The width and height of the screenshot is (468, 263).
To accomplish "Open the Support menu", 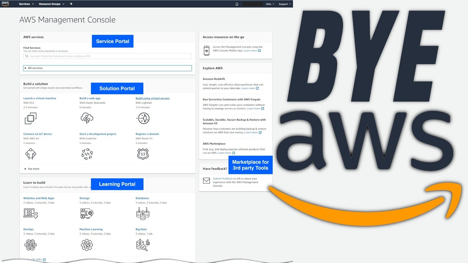I will tap(285, 4).
